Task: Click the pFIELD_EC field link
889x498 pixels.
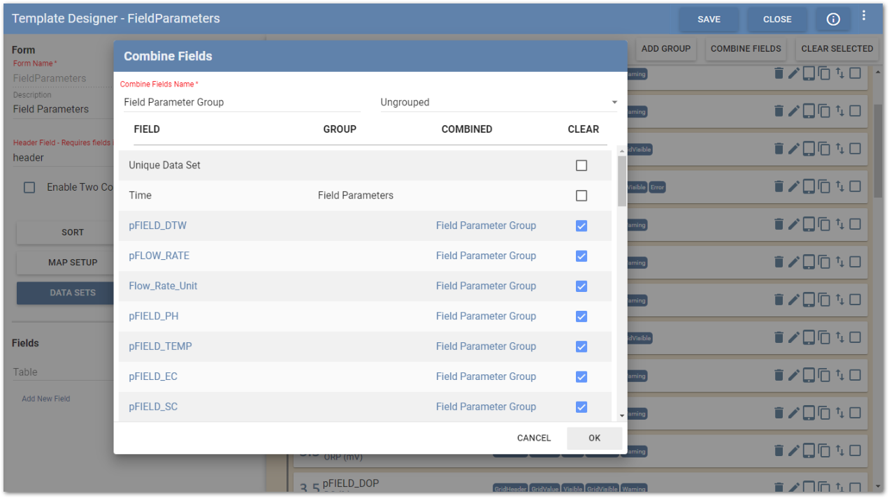Action: point(153,376)
